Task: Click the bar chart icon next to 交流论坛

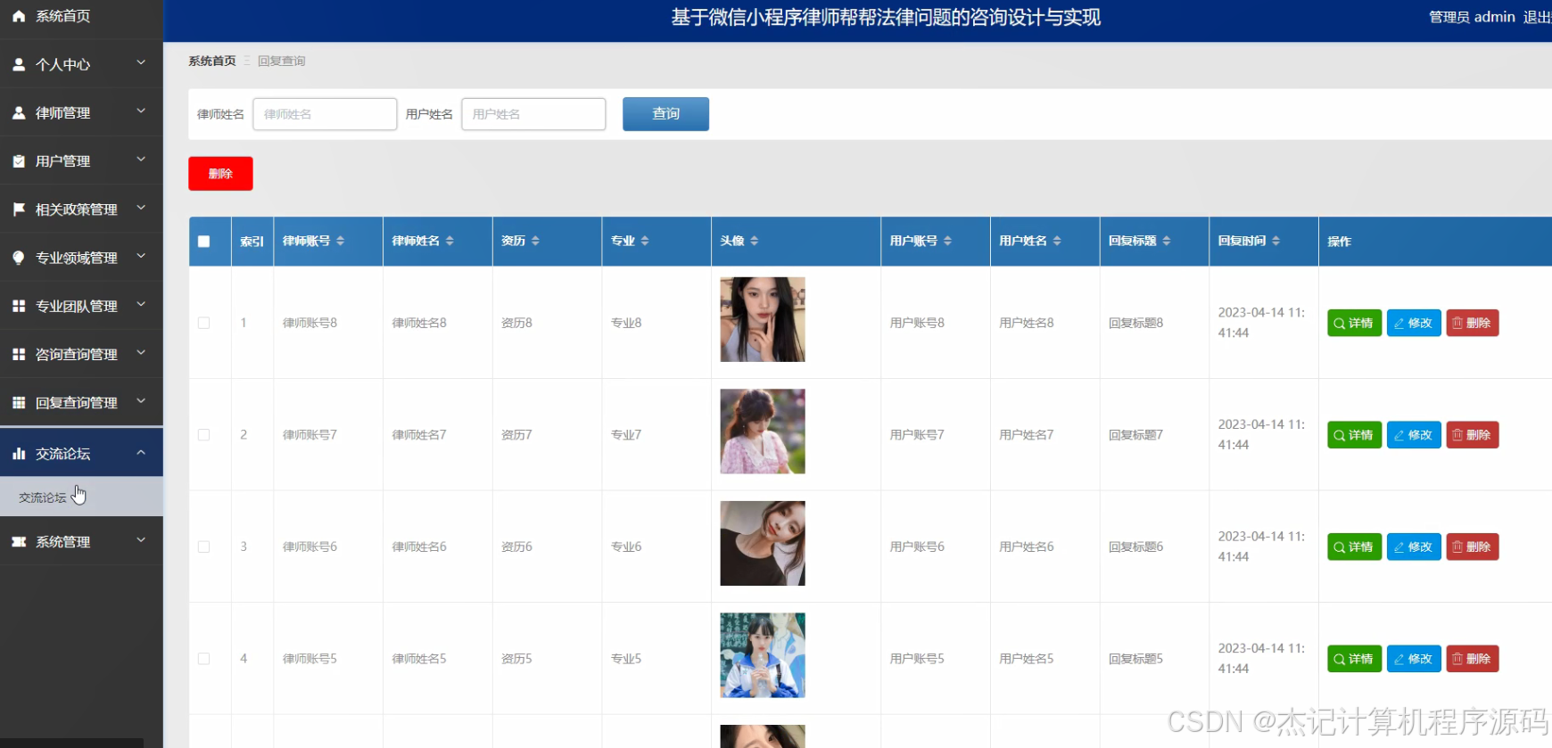Action: (x=19, y=454)
